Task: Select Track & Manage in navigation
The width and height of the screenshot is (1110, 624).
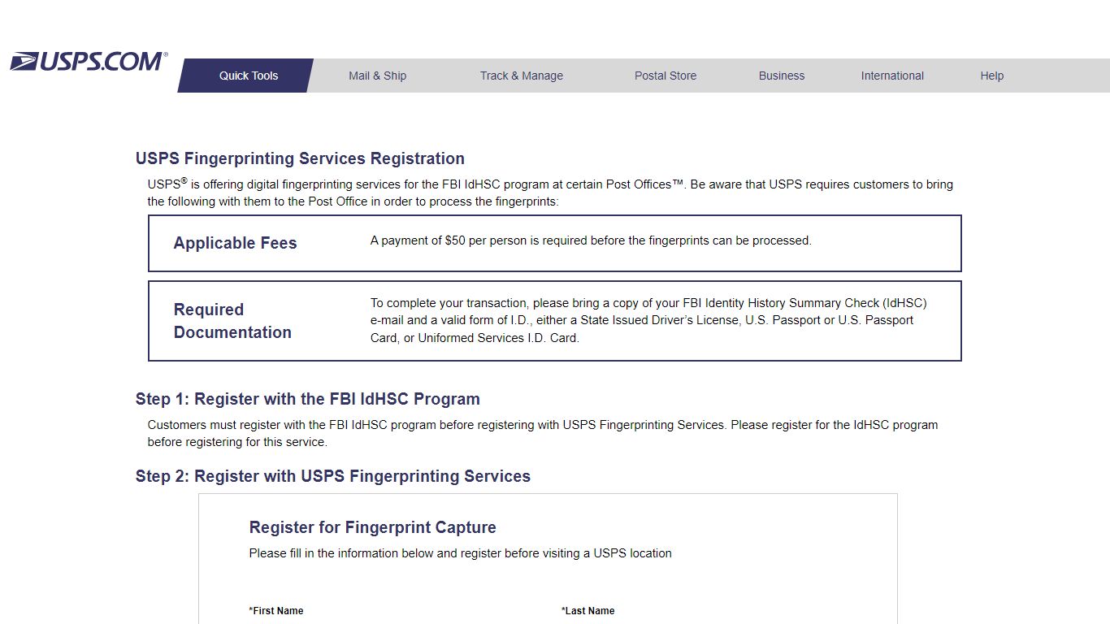Action: point(522,76)
